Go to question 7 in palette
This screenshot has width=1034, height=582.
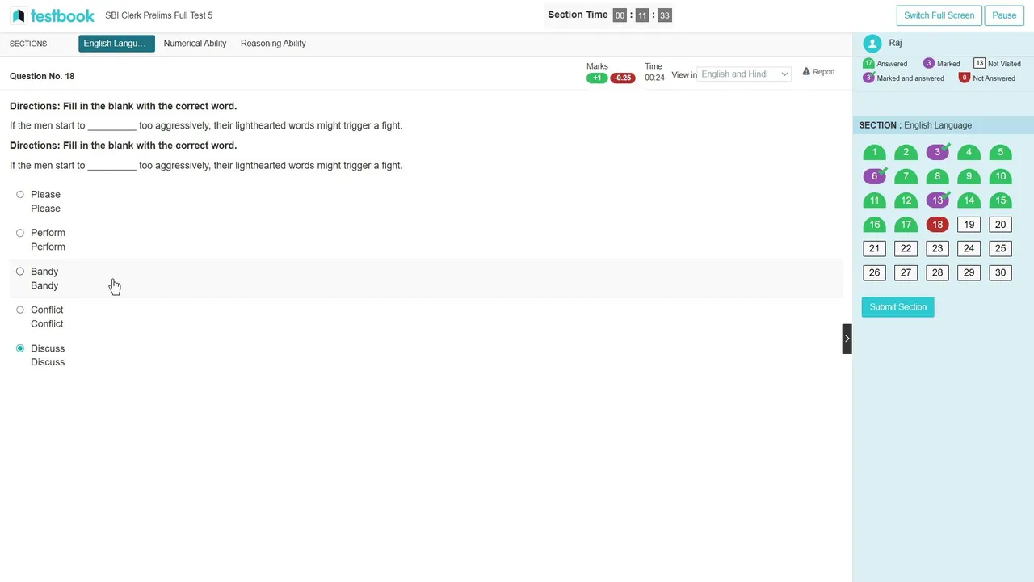(x=906, y=176)
